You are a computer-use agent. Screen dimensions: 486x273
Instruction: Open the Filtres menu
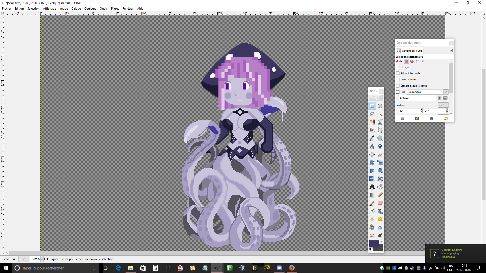coord(115,9)
